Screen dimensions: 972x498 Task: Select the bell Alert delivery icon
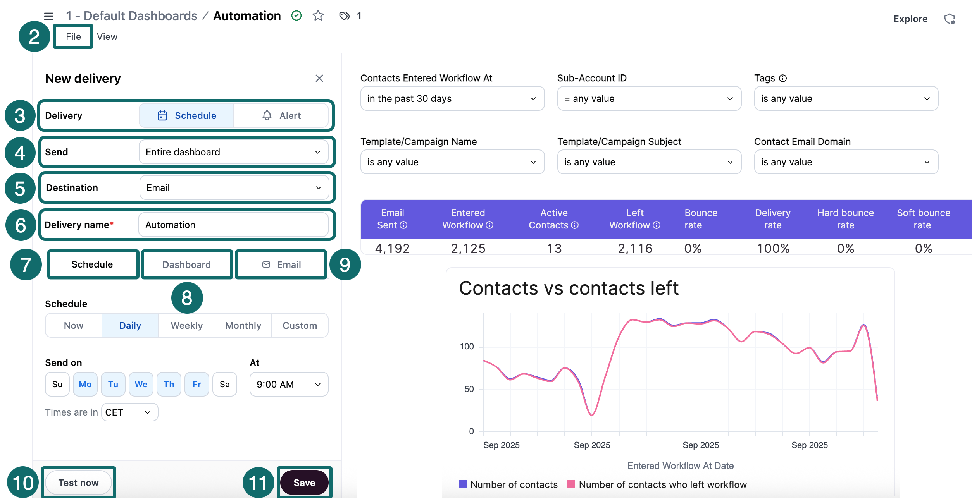point(267,115)
